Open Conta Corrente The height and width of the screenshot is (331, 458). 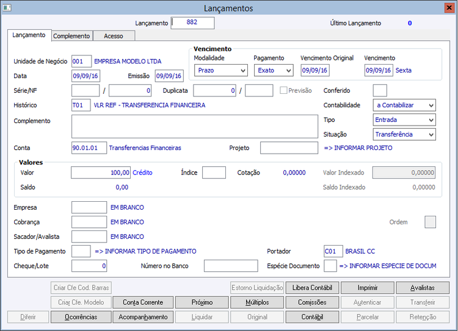pos(143,302)
